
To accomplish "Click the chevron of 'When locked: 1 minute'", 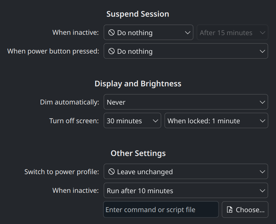I will pyautogui.click(x=262, y=121).
